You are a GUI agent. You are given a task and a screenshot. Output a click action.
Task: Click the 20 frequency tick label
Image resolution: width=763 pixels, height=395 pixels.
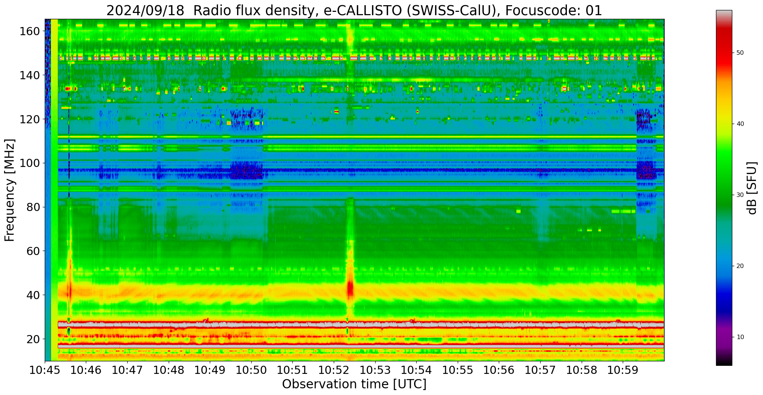[x=33, y=339]
